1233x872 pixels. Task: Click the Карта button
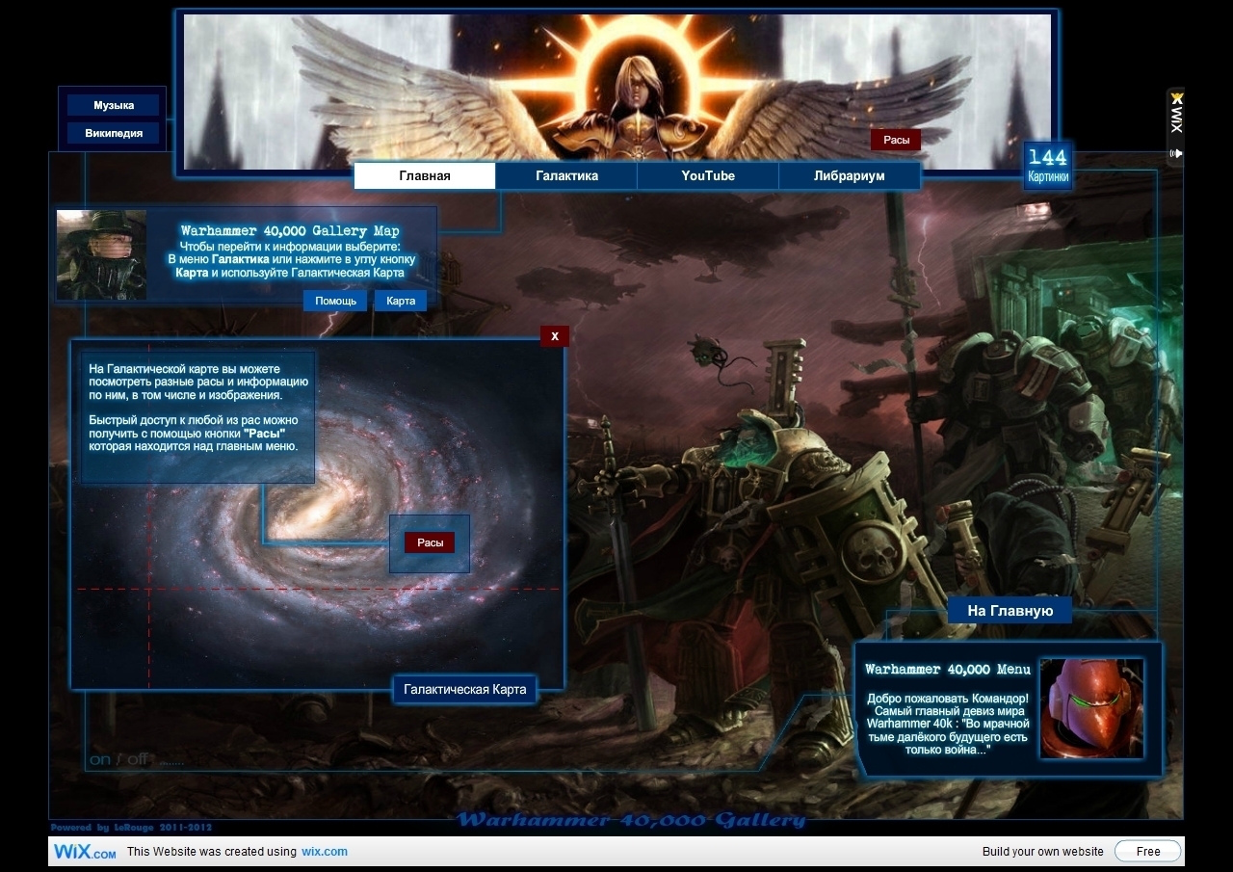[x=401, y=301]
